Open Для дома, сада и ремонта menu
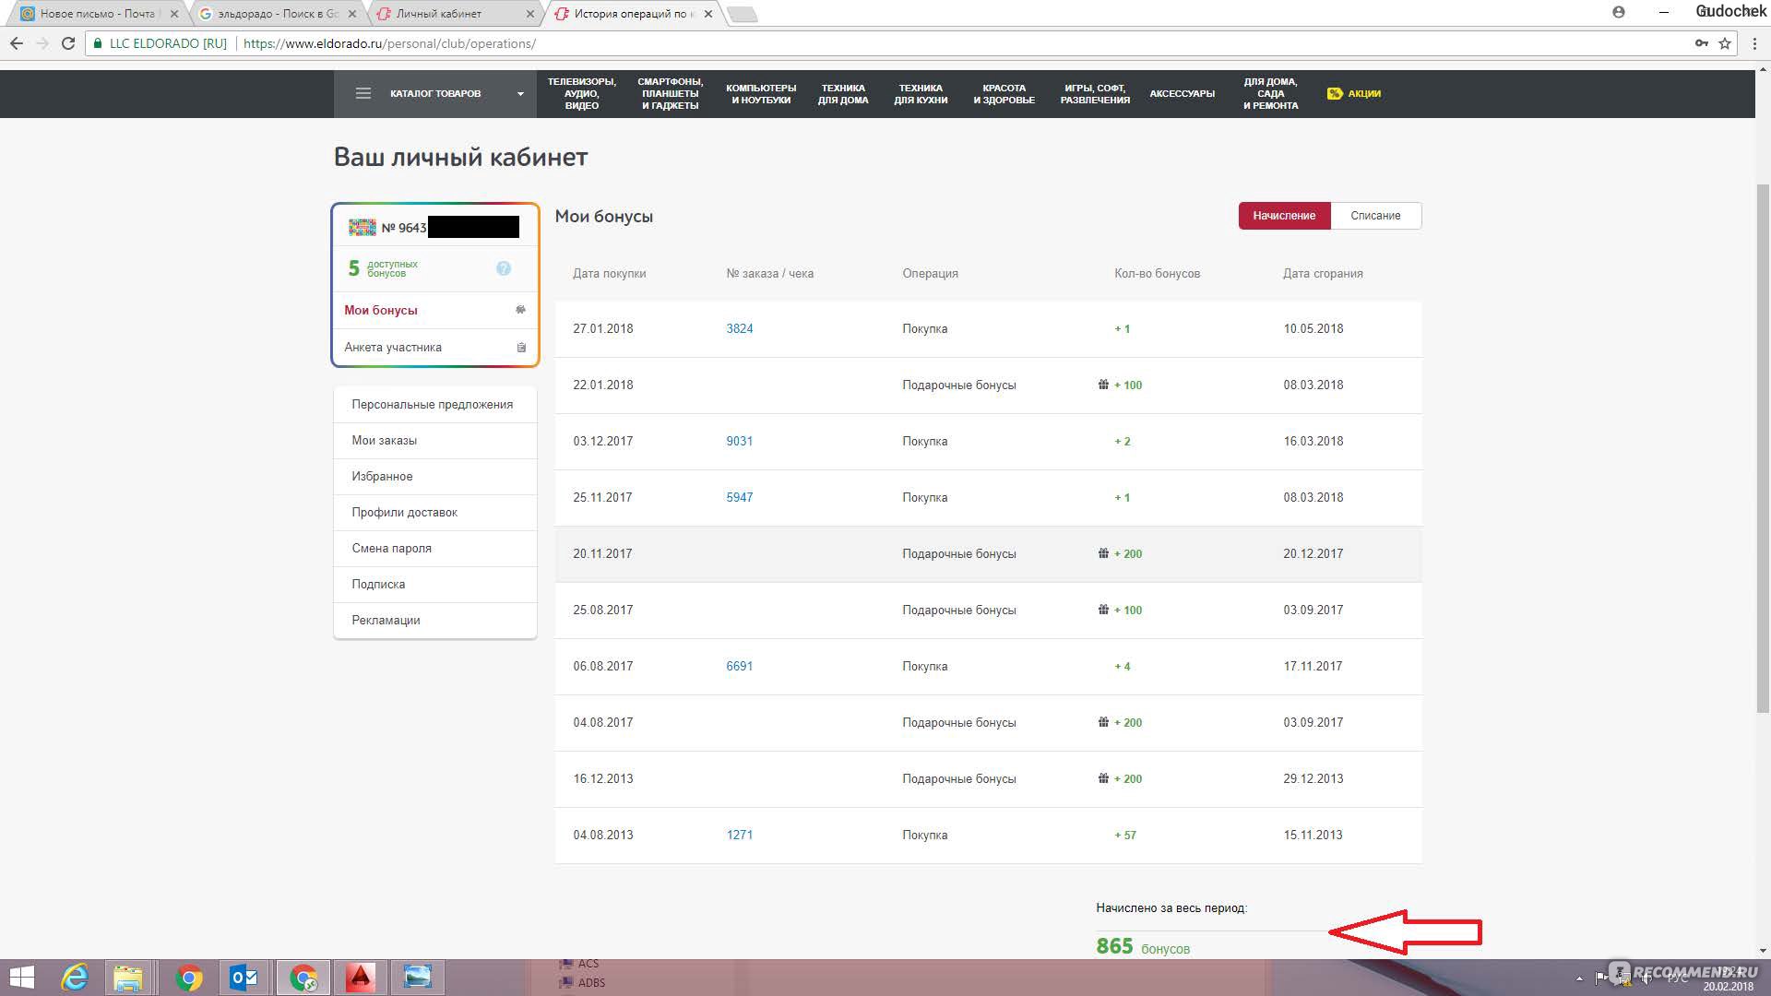 point(1270,93)
